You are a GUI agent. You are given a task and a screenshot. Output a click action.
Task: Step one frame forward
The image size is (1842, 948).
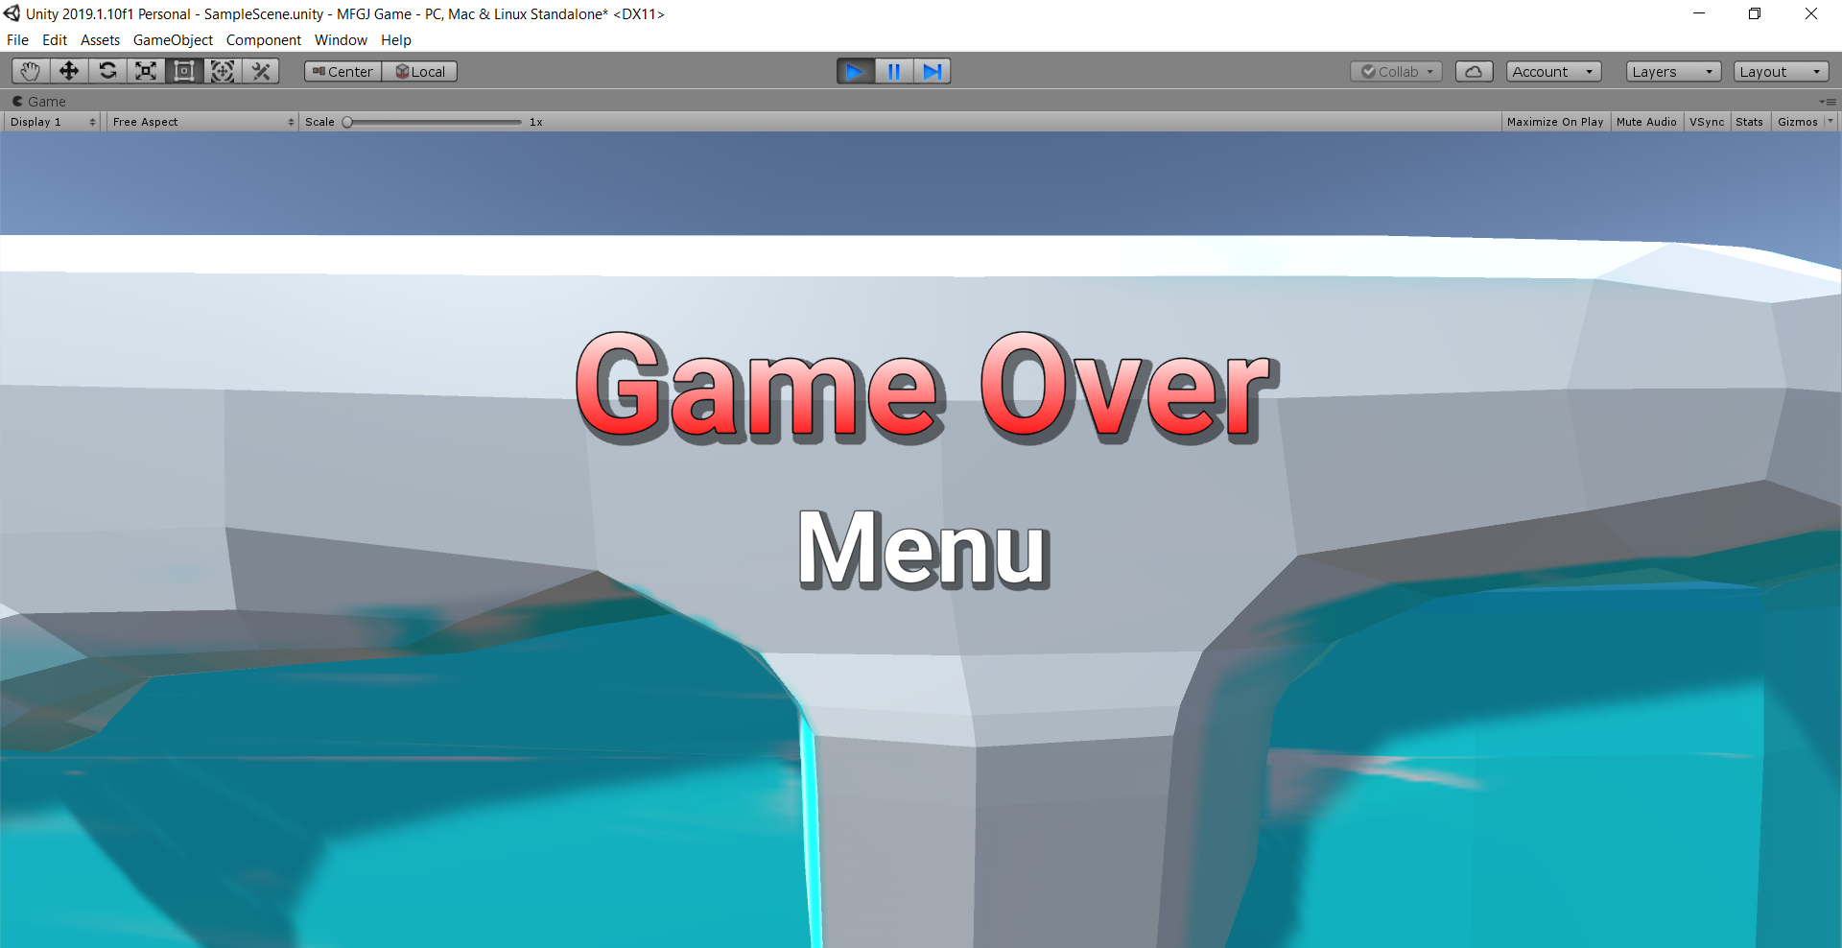(932, 71)
